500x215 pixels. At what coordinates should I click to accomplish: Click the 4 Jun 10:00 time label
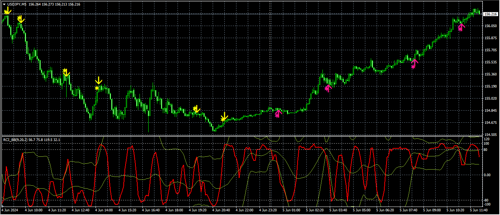coord(34,211)
